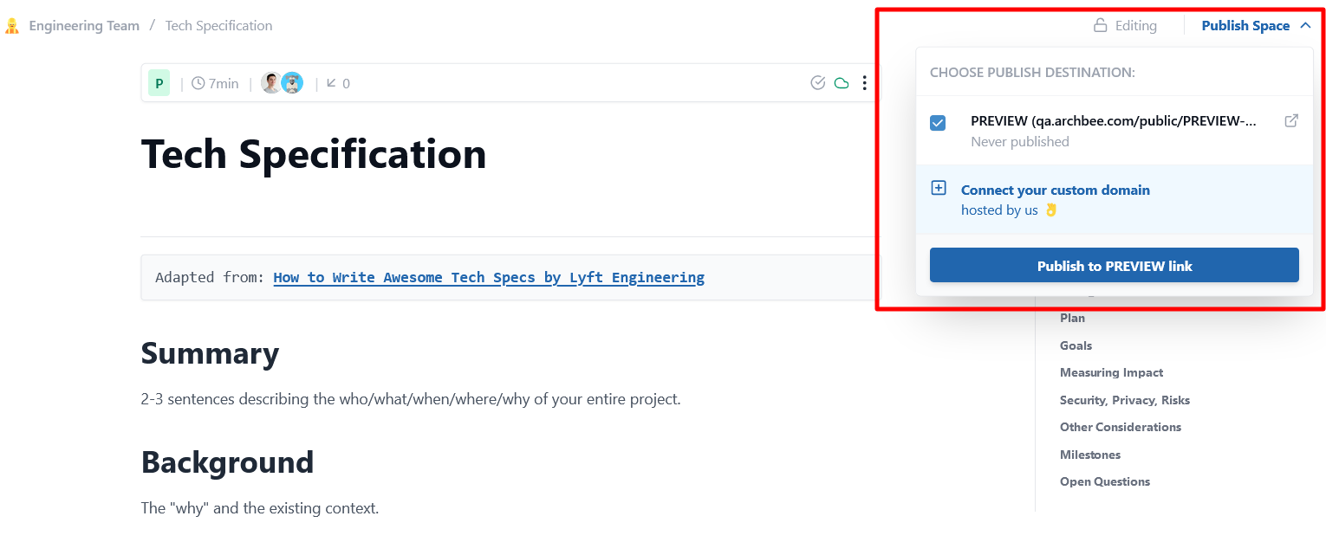Click the Publish to PREVIEW link button
Image resolution: width=1326 pixels, height=542 pixels.
[x=1114, y=265]
